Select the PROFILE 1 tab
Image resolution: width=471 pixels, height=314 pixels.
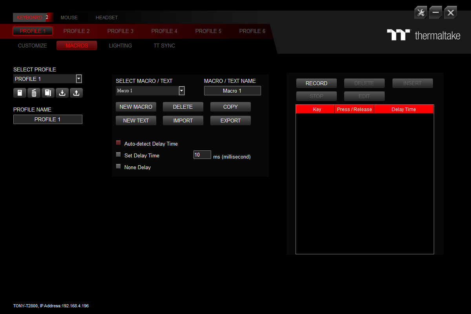[33, 31]
